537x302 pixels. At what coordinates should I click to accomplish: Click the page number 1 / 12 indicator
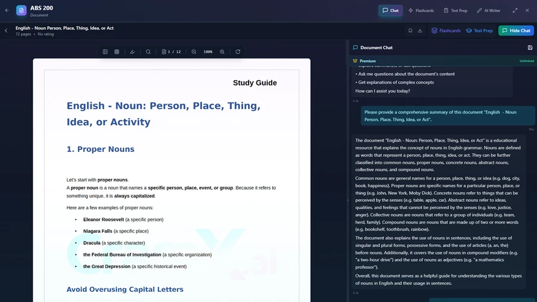[171, 52]
